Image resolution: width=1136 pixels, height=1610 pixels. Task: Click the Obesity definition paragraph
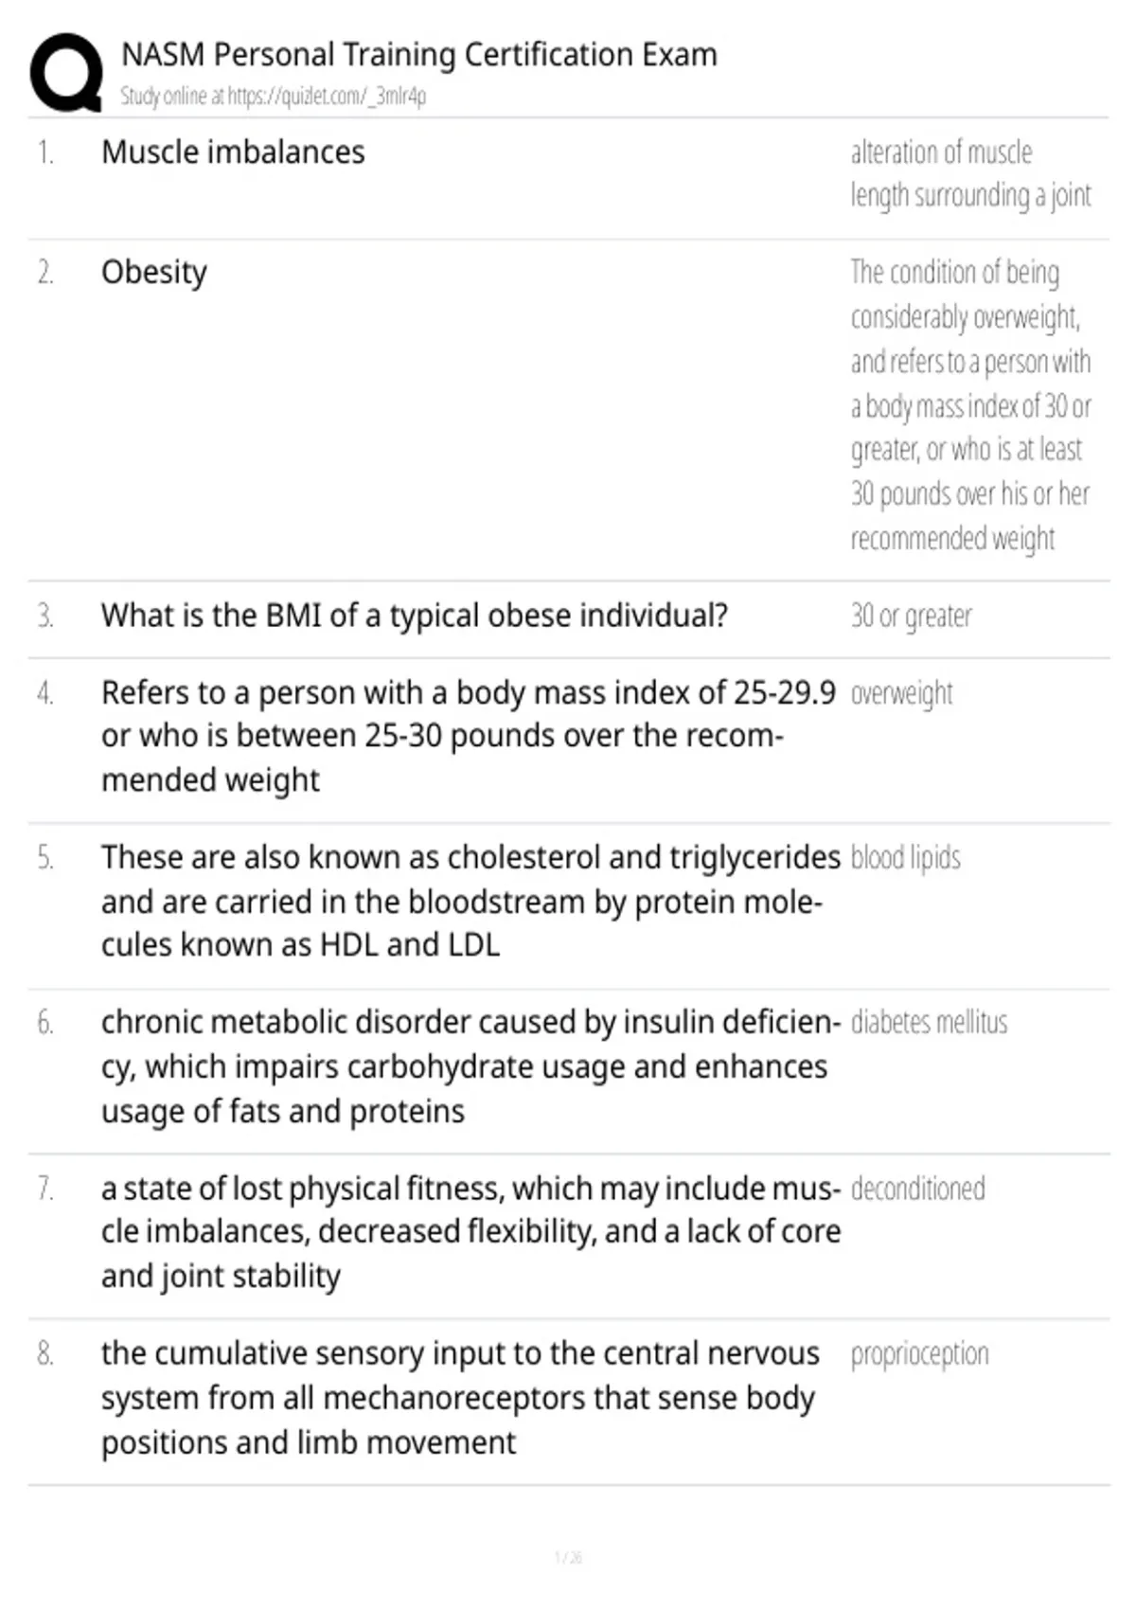[x=970, y=405]
